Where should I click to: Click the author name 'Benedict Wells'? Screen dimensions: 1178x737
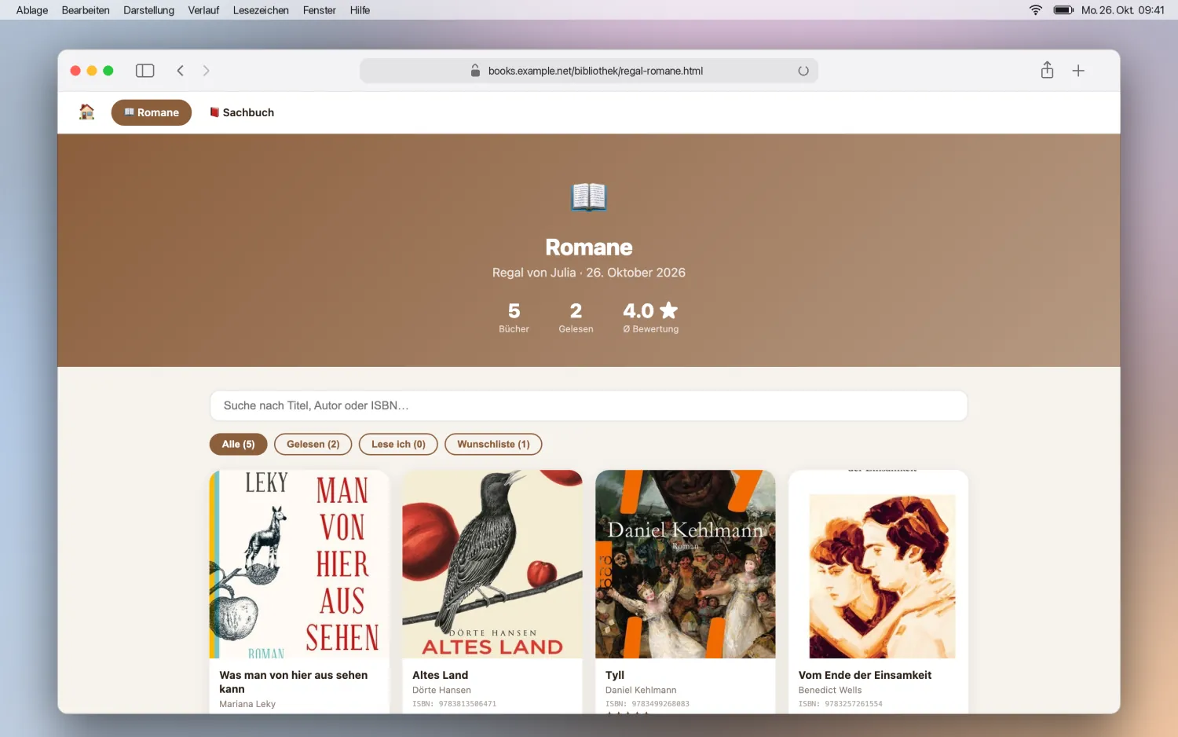coord(829,690)
